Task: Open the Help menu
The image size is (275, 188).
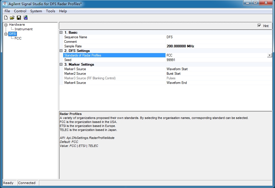Action: [63, 11]
